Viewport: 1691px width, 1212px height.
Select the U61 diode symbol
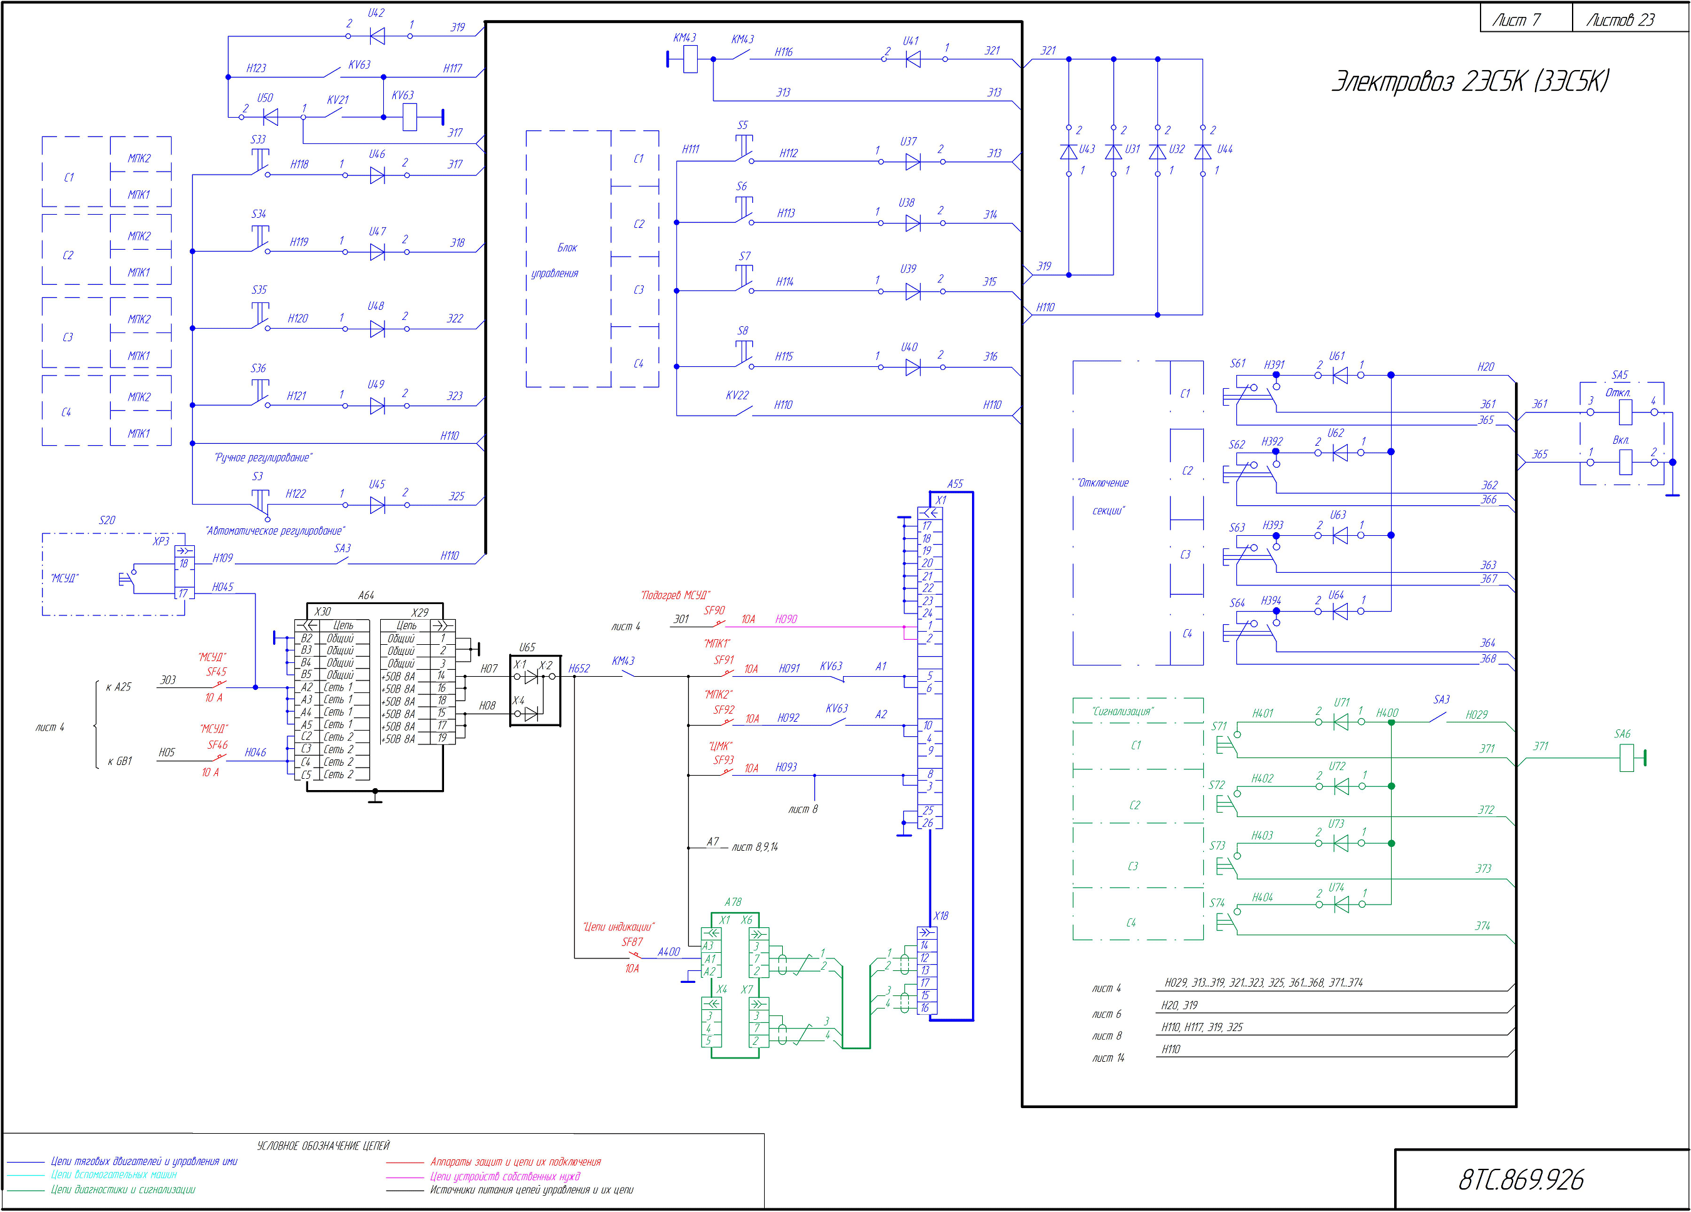[x=1340, y=376]
